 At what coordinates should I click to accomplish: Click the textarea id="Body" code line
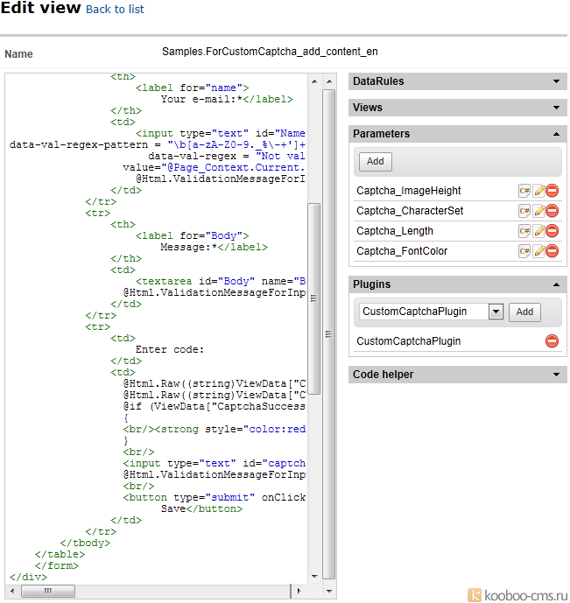[x=221, y=282]
